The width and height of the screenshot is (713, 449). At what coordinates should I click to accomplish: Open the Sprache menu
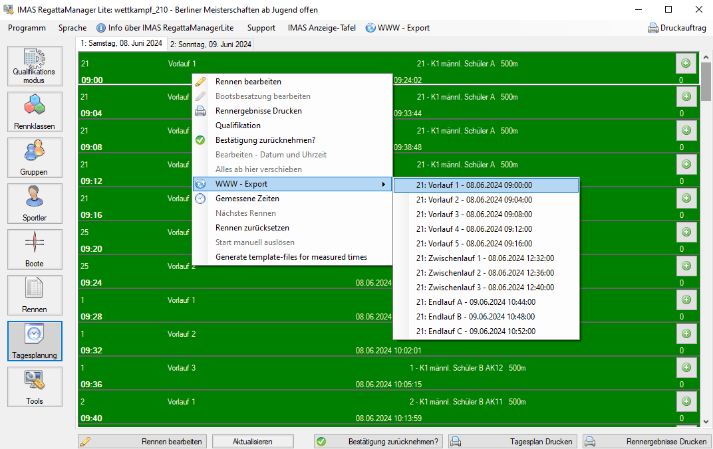point(72,28)
